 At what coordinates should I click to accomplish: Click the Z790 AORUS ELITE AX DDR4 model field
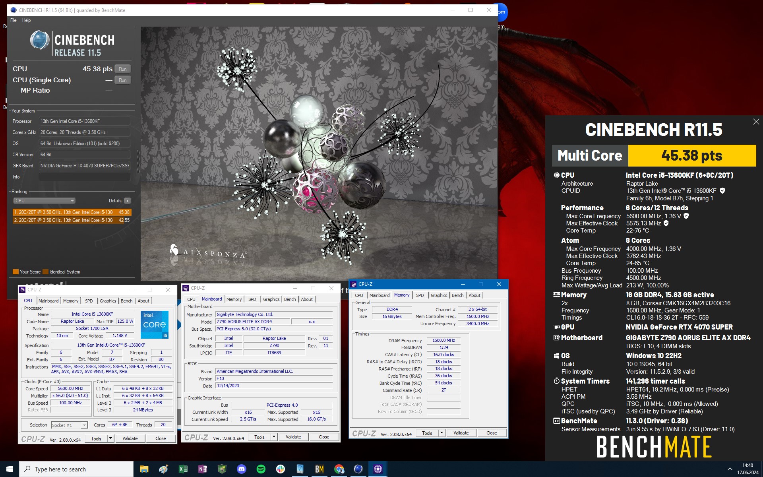(253, 322)
